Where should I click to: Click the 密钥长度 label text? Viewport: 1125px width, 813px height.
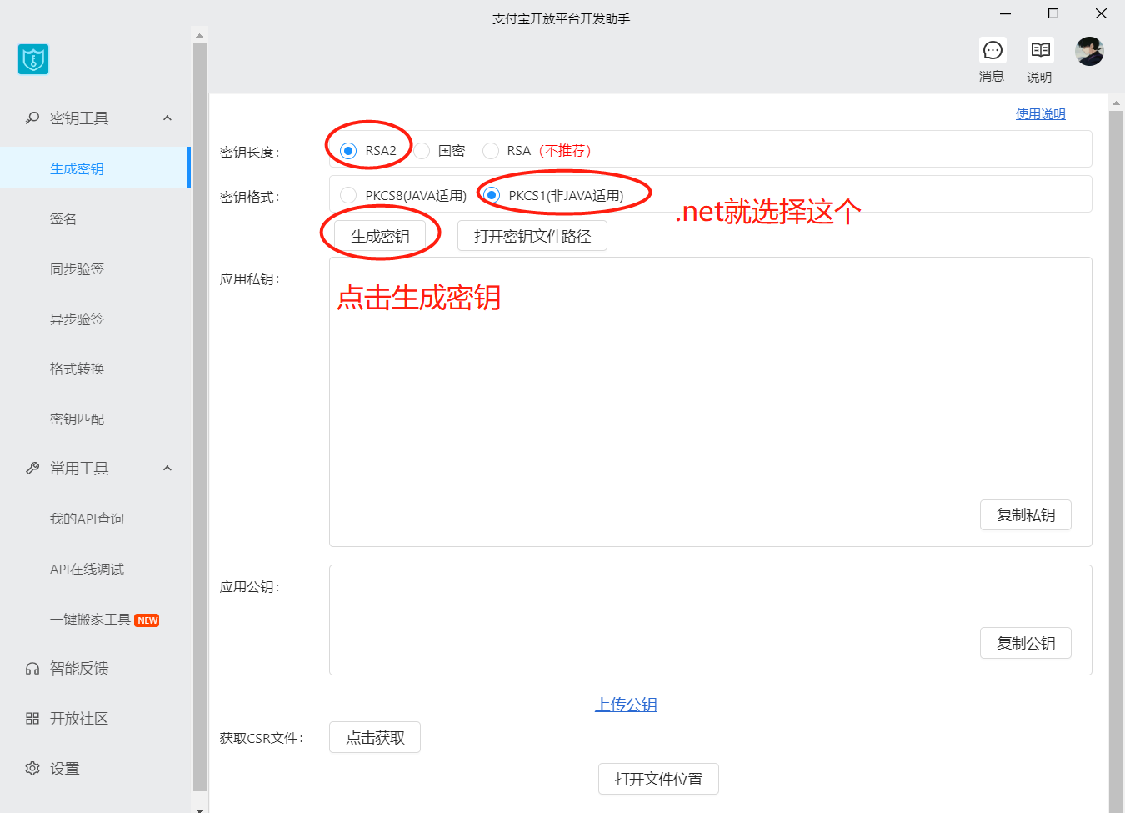249,153
